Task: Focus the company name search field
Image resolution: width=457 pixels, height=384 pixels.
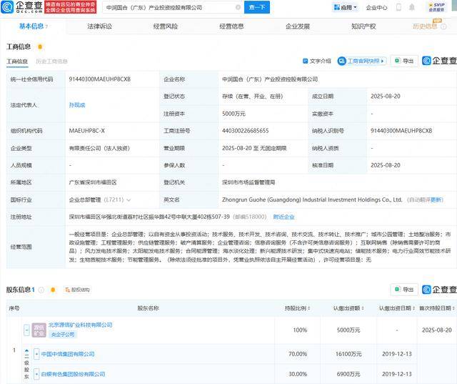Action: click(x=169, y=8)
